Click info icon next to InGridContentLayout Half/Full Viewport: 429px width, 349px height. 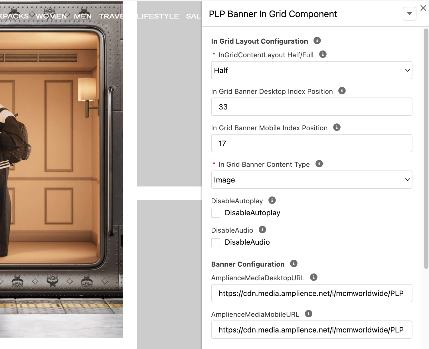tap(323, 54)
